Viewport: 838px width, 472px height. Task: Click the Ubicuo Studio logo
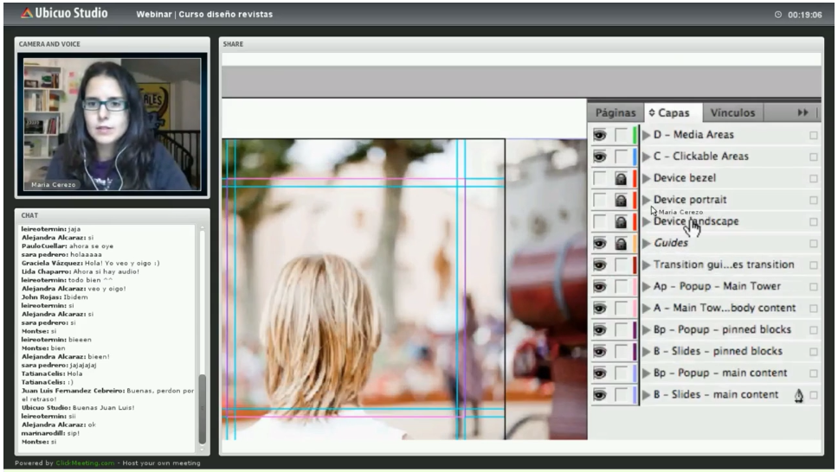click(x=64, y=14)
